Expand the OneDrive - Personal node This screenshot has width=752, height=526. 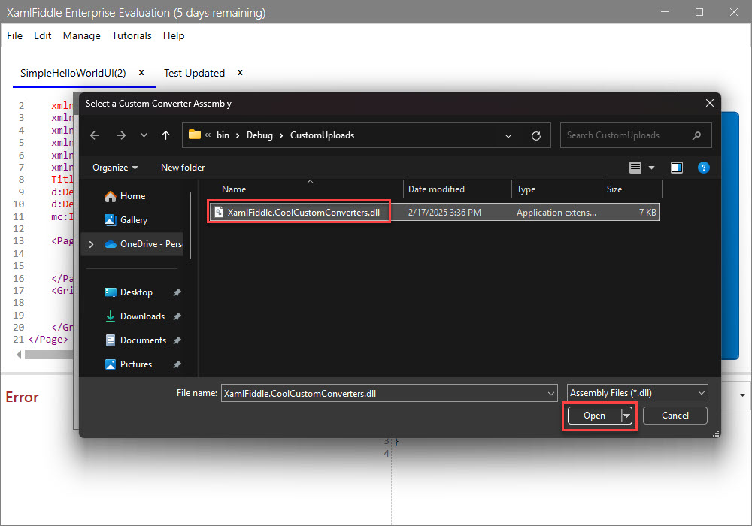(91, 244)
